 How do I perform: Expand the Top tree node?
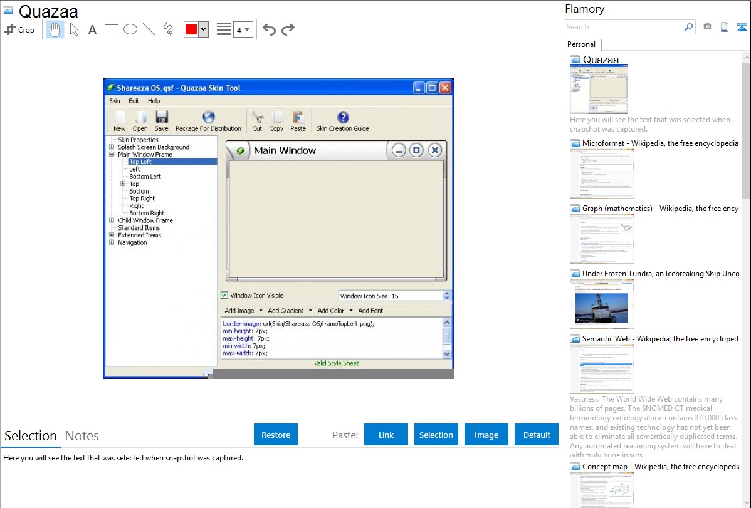(123, 184)
